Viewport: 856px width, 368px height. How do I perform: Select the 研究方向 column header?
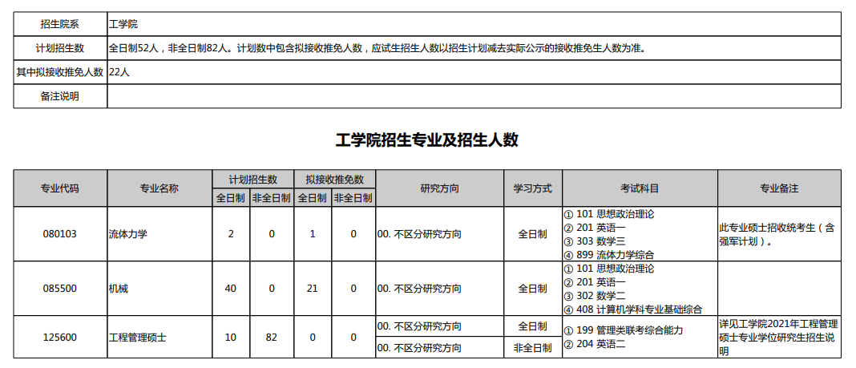[440, 188]
